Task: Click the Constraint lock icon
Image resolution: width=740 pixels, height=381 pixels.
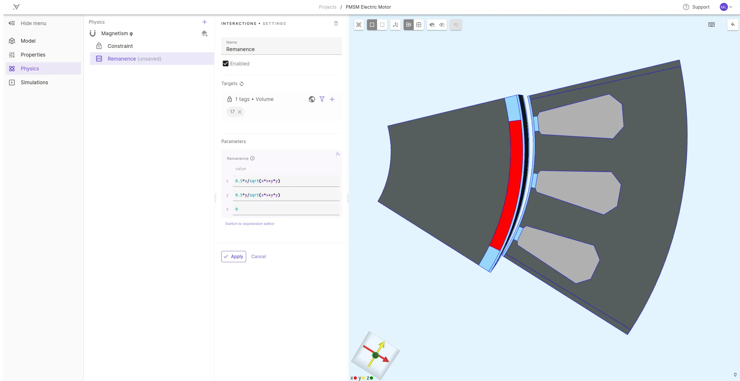Action: pos(99,46)
